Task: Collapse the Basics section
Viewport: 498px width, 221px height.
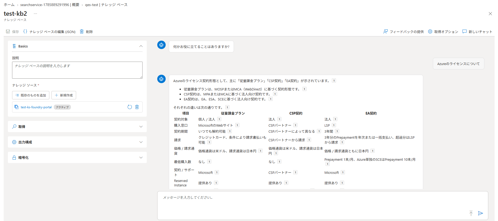Action: [x=141, y=46]
